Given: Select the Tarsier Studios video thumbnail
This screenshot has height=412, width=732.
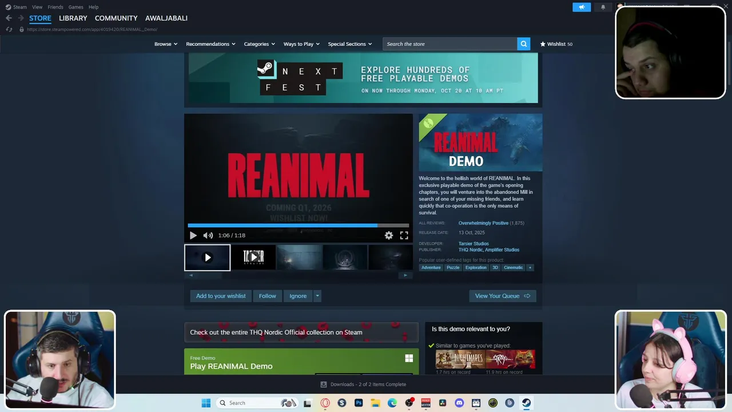Looking at the screenshot, I should [253, 257].
